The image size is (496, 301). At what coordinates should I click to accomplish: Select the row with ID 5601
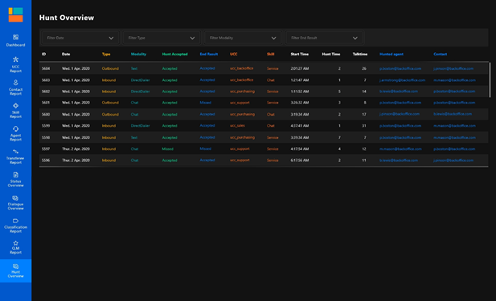(x=264, y=103)
